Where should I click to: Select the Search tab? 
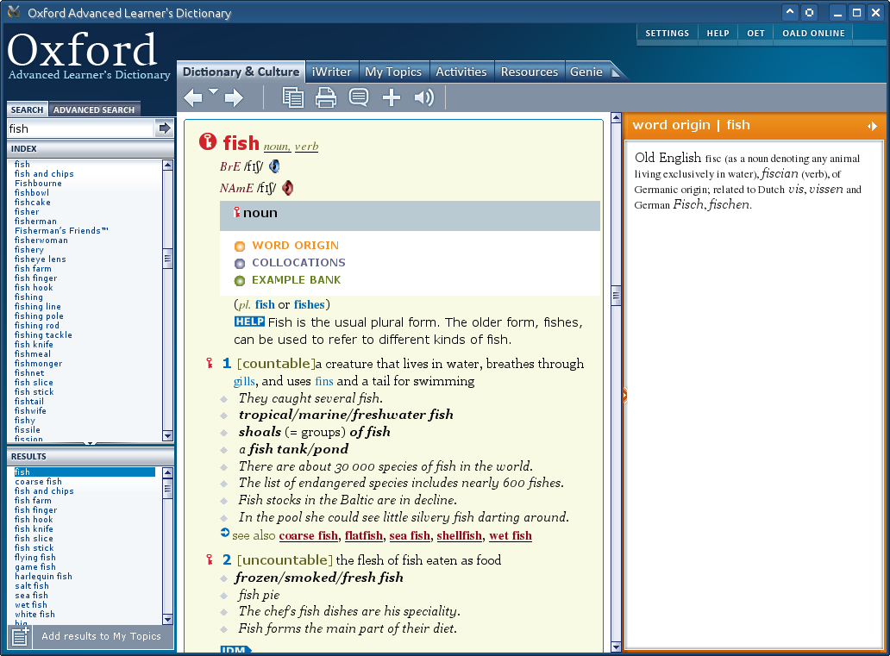pyautogui.click(x=28, y=109)
